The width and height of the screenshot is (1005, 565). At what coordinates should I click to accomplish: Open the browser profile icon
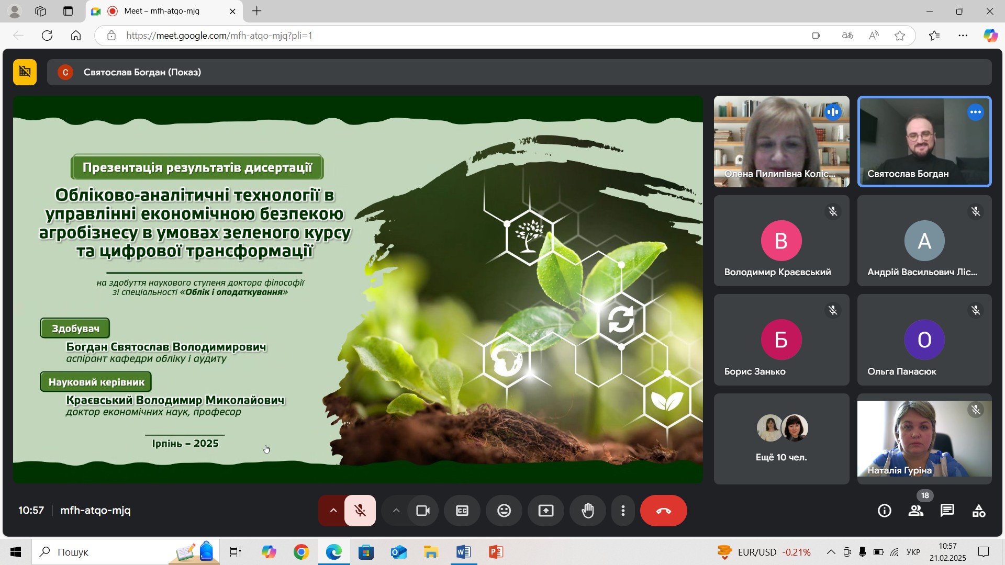[x=15, y=11]
